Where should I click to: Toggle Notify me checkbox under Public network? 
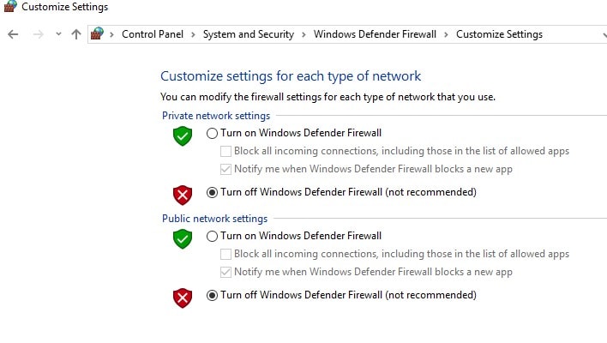coord(226,272)
